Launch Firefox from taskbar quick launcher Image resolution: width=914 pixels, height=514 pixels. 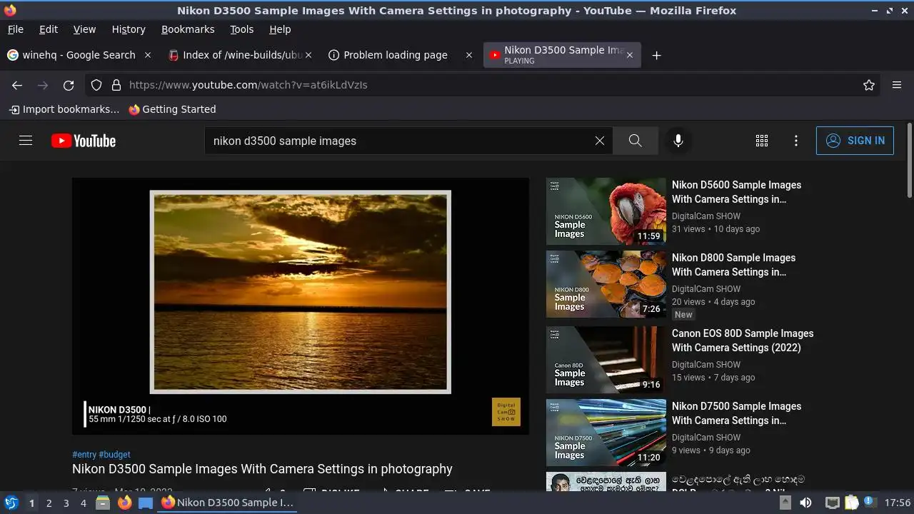tap(124, 503)
